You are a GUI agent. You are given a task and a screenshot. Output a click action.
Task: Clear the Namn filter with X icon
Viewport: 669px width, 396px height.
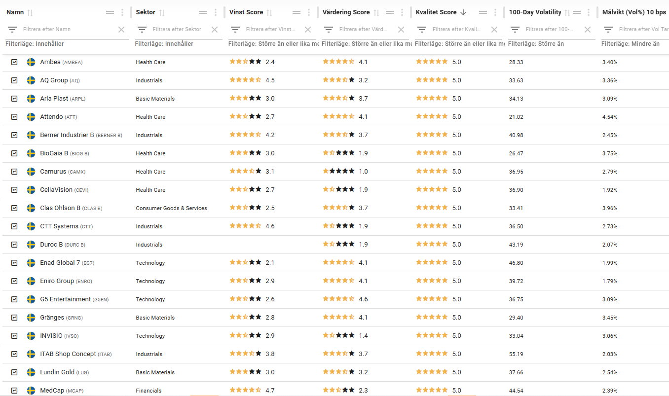[x=121, y=30]
